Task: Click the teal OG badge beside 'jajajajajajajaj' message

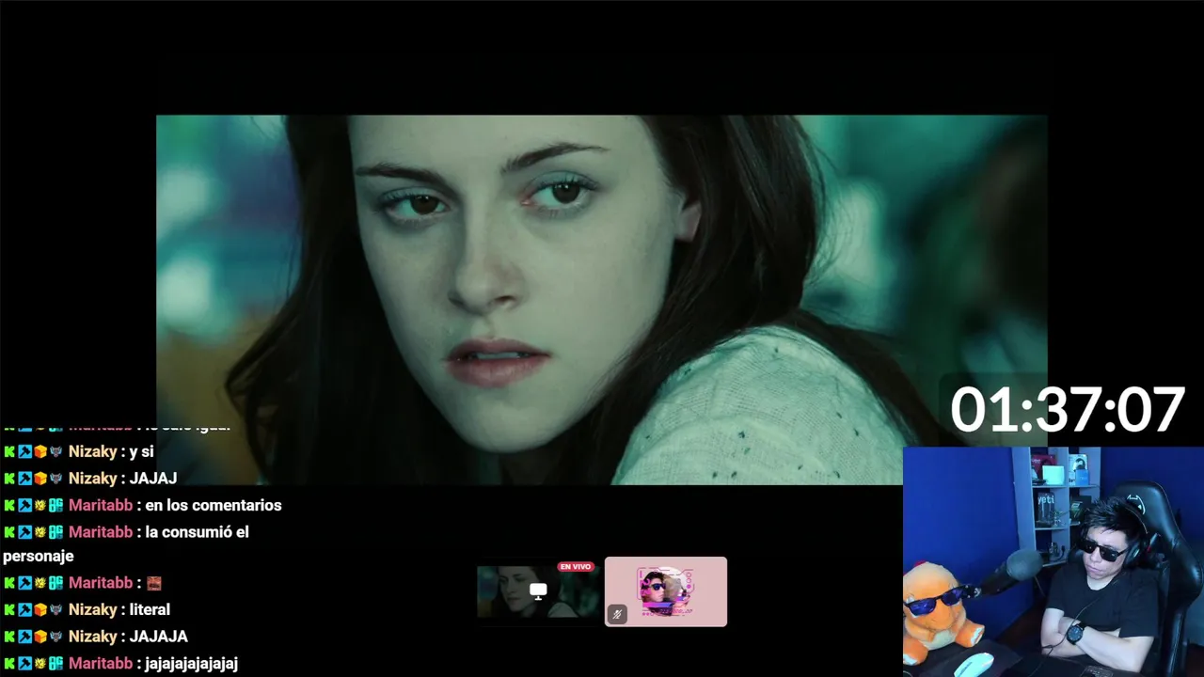Action: (x=55, y=663)
